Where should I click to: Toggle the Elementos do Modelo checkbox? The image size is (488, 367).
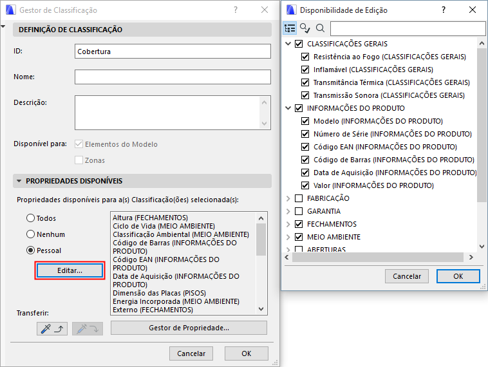click(79, 144)
